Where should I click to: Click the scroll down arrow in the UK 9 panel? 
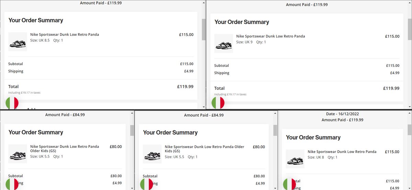coord(410,107)
